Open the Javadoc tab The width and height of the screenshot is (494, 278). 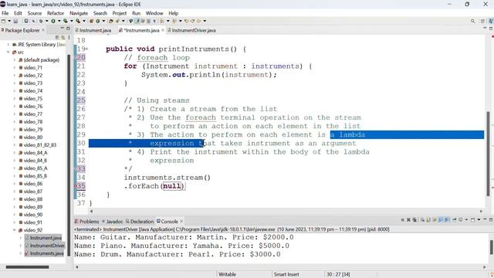click(x=113, y=222)
